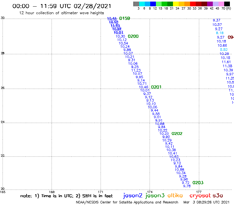Image resolution: width=234 pixels, height=205 pixels.
Task: Click the wave height value 10.54
Action: [x=123, y=43]
